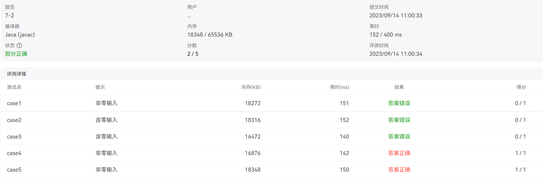
Task: Click the 部分正确 status text
Action: (x=16, y=54)
